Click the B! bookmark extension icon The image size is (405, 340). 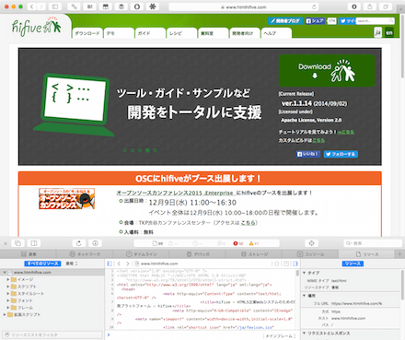tap(90, 6)
